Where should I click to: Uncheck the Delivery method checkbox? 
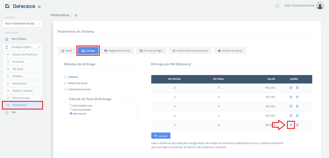(x=66, y=77)
